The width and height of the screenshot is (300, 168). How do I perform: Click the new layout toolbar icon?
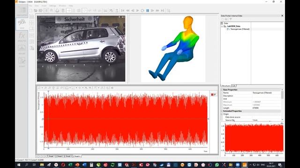tap(31, 10)
